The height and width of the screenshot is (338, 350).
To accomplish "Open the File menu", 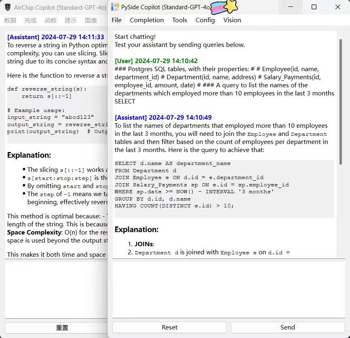I will point(116,20).
